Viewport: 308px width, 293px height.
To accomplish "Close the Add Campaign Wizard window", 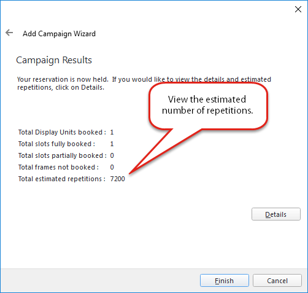I will point(298,9).
